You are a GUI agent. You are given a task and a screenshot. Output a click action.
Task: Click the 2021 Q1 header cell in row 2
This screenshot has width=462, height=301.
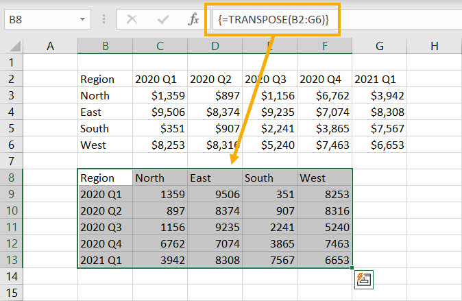(x=379, y=79)
